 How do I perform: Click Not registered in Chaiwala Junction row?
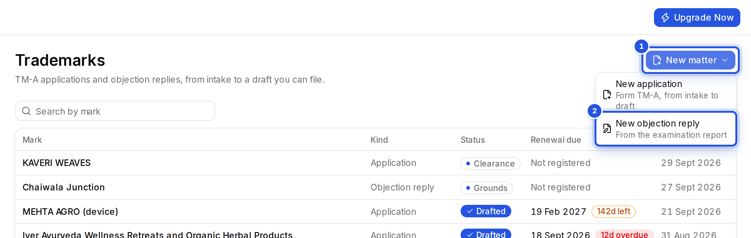coord(560,187)
